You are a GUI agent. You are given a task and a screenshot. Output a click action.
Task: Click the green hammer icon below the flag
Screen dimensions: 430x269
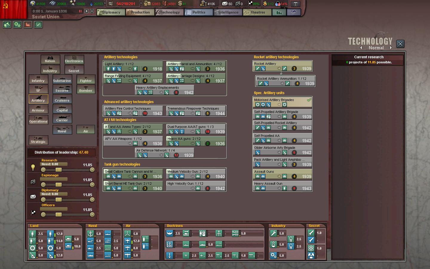tap(7, 25)
